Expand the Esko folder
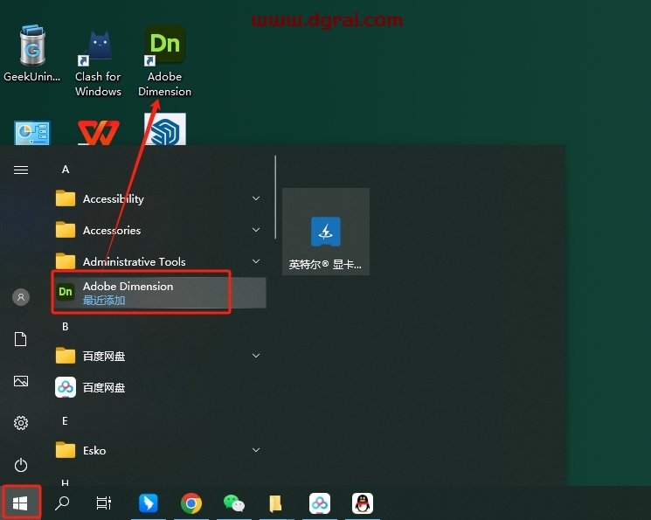 click(x=159, y=451)
